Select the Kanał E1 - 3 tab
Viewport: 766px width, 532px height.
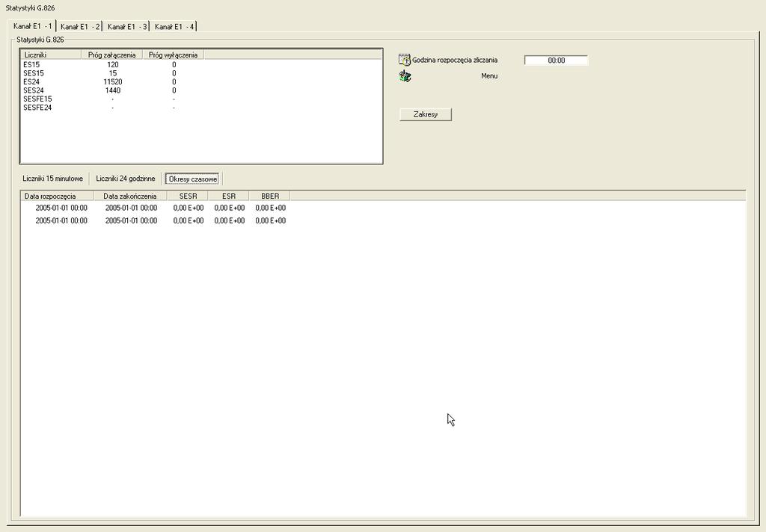pos(127,26)
